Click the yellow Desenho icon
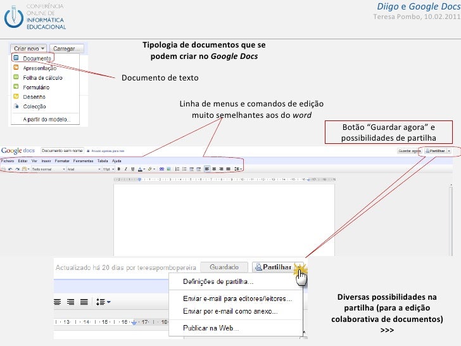This screenshot has height=346, width=461. [16, 96]
